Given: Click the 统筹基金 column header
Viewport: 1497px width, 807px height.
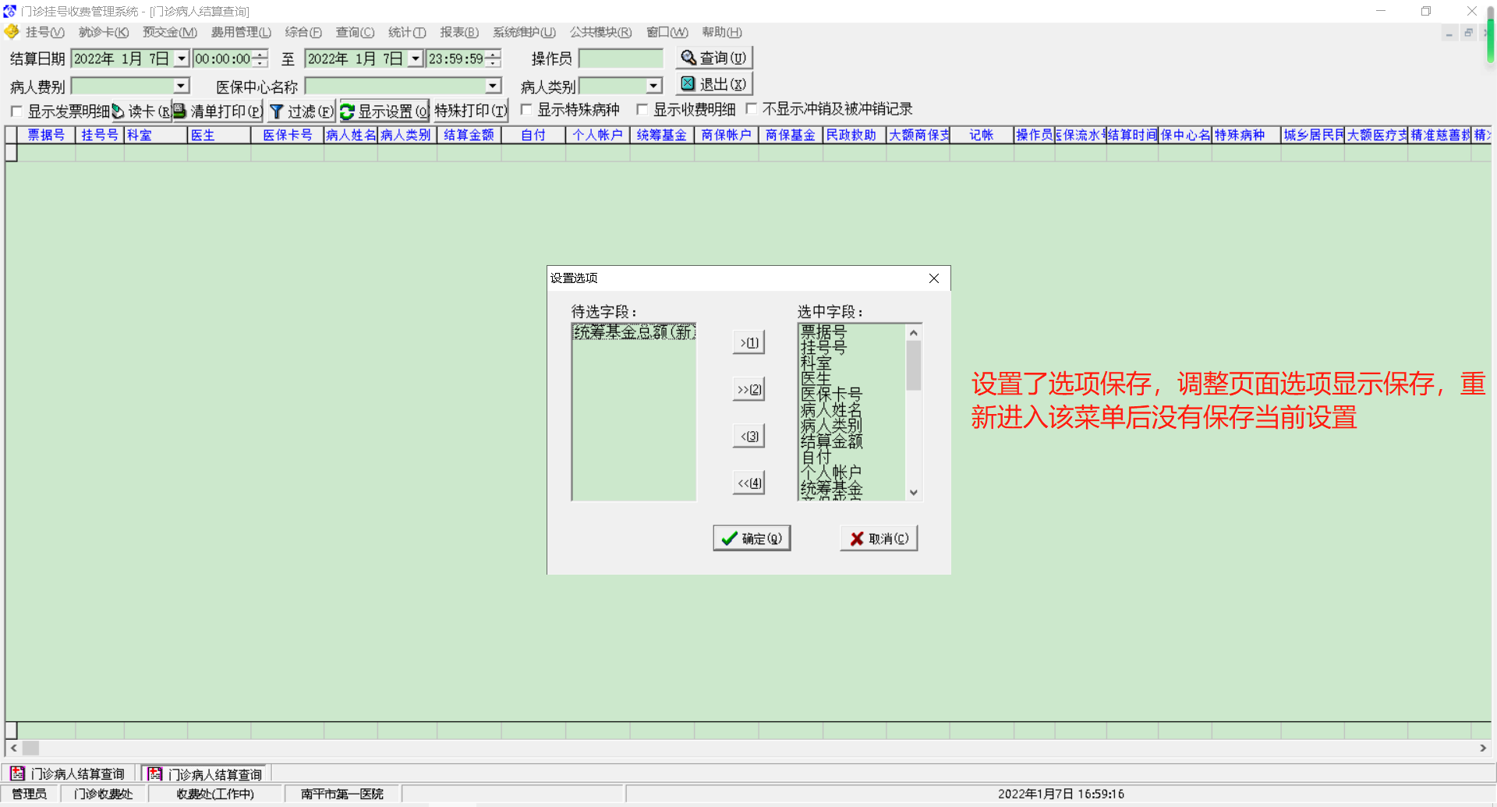Looking at the screenshot, I should point(661,135).
